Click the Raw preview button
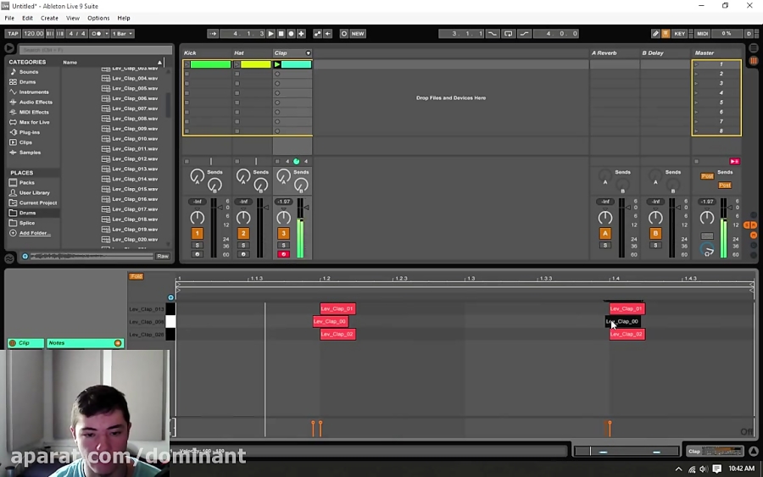The width and height of the screenshot is (763, 477). pyautogui.click(x=163, y=256)
